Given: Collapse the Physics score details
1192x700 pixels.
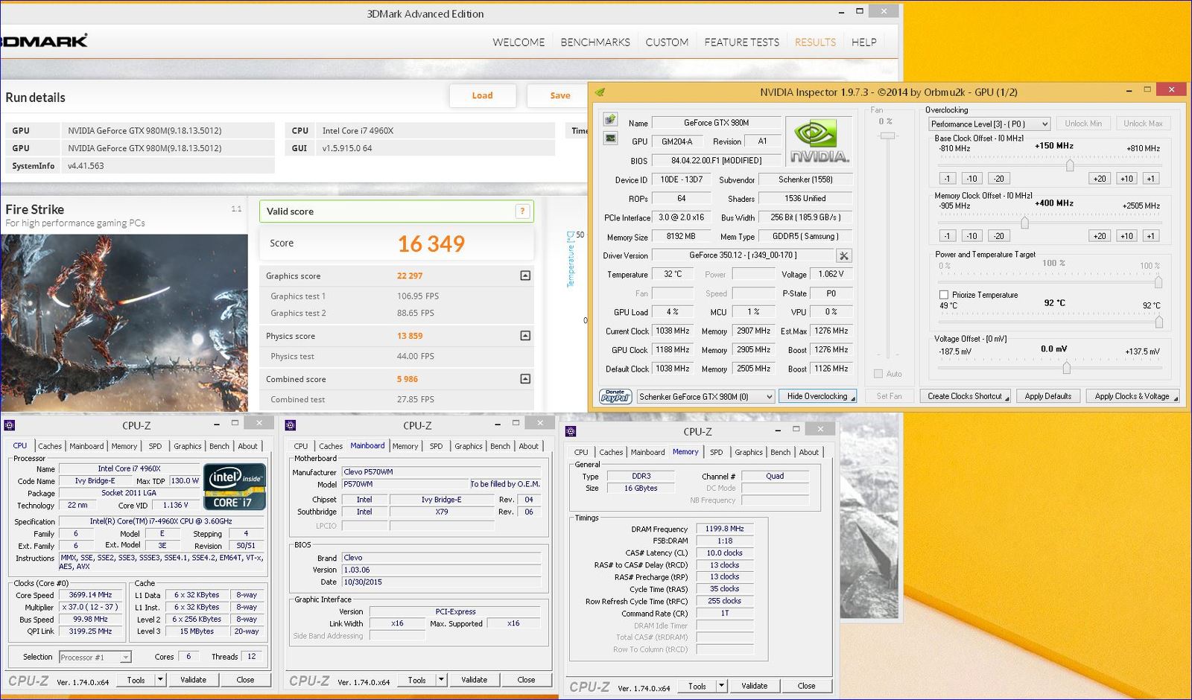Looking at the screenshot, I should 525,336.
